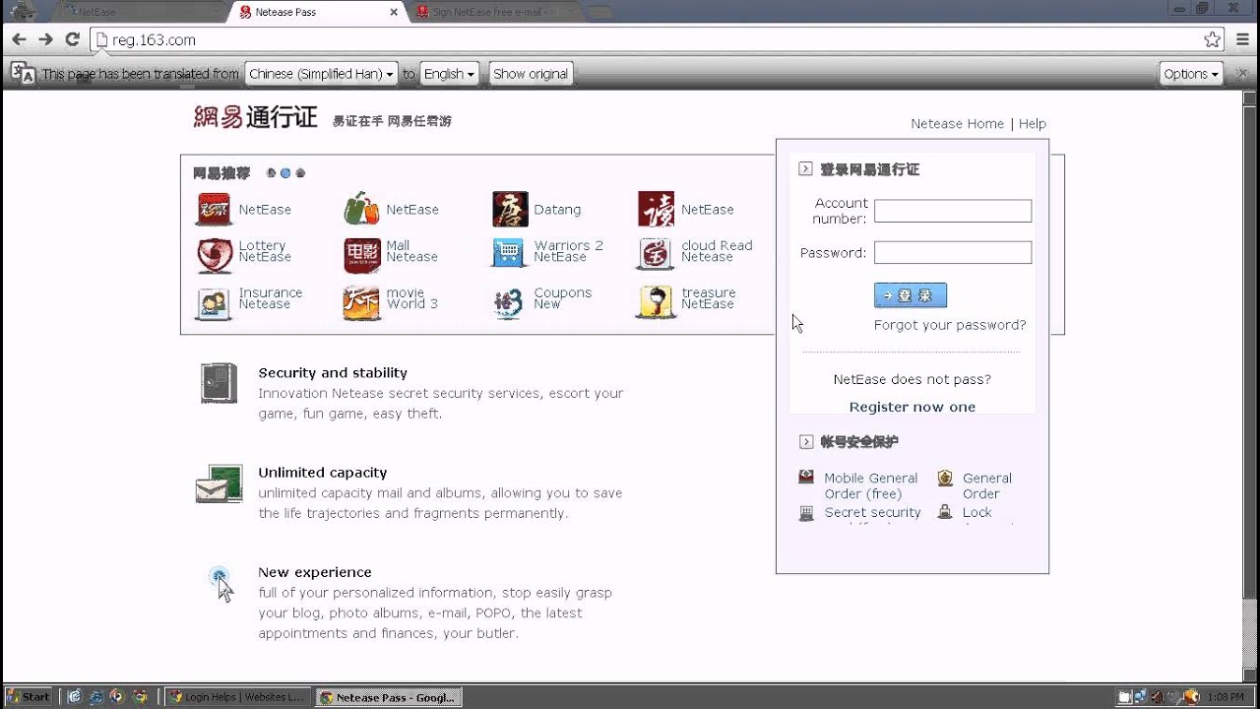Dismiss the translation bar with its X

(x=1241, y=74)
